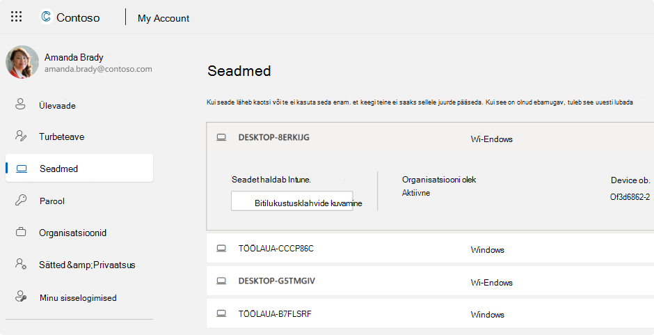Click Windows text in TÖÖLAUA-CCCP86C row
654x335 pixels.
click(487, 250)
